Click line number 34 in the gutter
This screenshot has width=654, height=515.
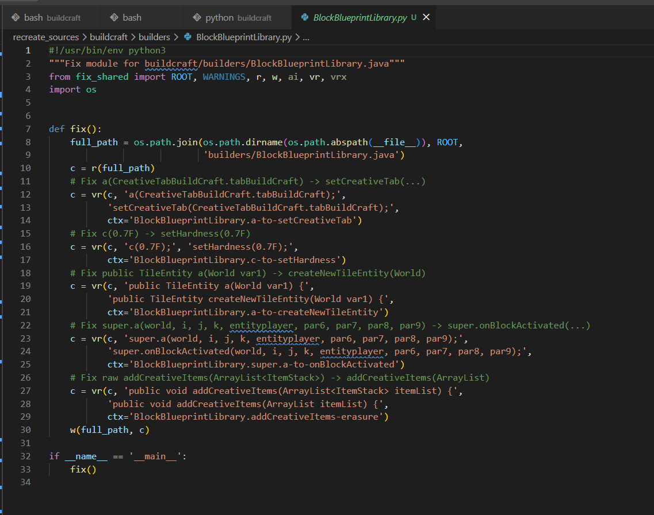(25, 482)
